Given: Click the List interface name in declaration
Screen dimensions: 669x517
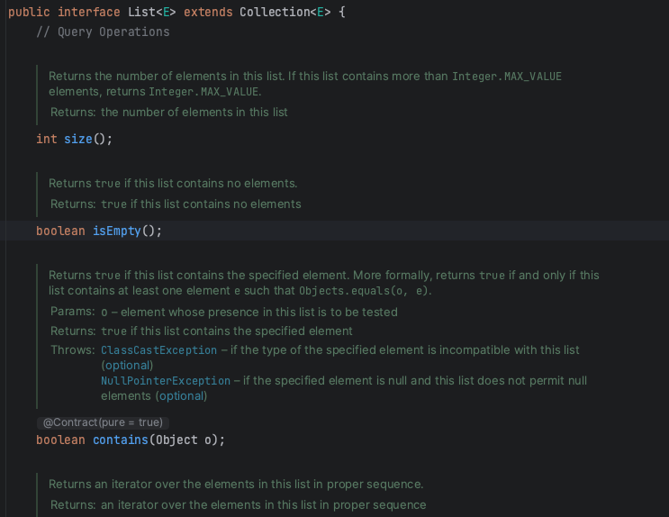Looking at the screenshot, I should tap(141, 13).
